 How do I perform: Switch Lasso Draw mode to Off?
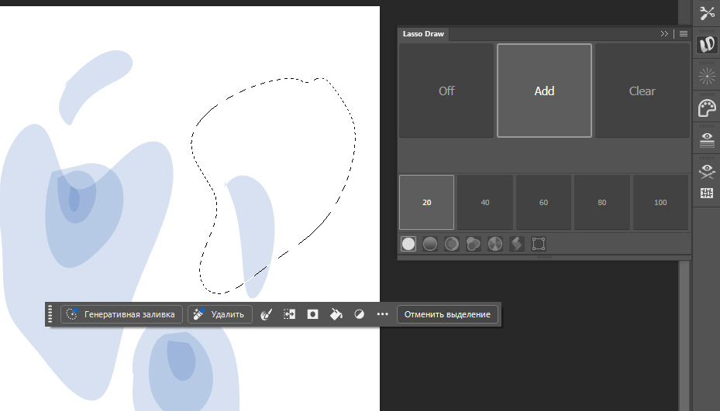pyautogui.click(x=446, y=91)
